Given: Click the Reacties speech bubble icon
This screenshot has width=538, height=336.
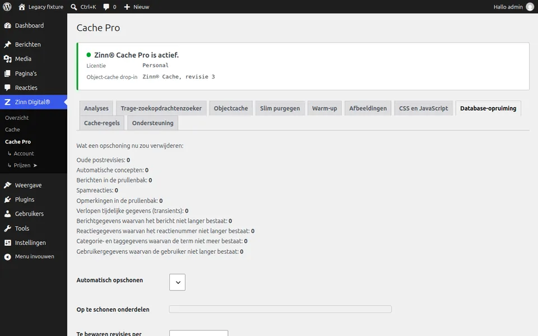Looking at the screenshot, I should point(7,88).
